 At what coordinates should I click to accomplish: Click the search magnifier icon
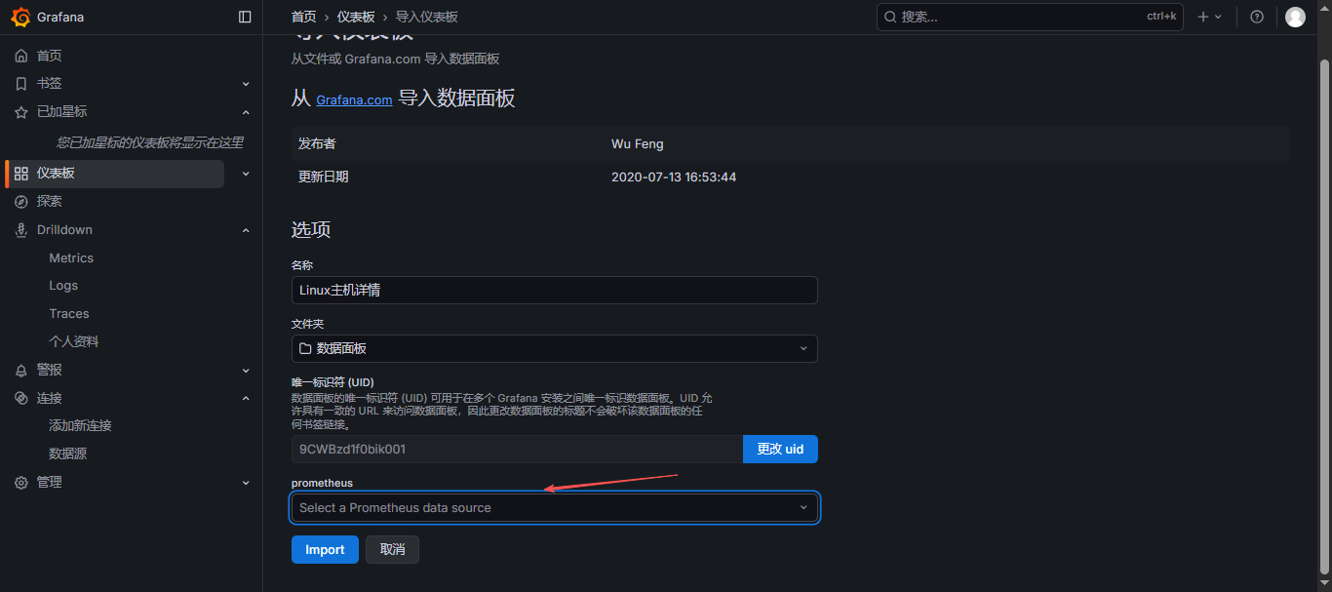[889, 17]
